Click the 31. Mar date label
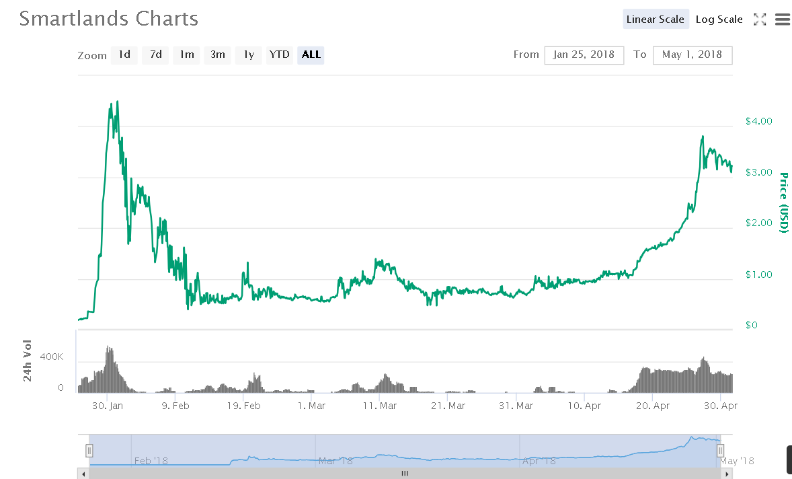This screenshot has width=792, height=479. pos(516,406)
